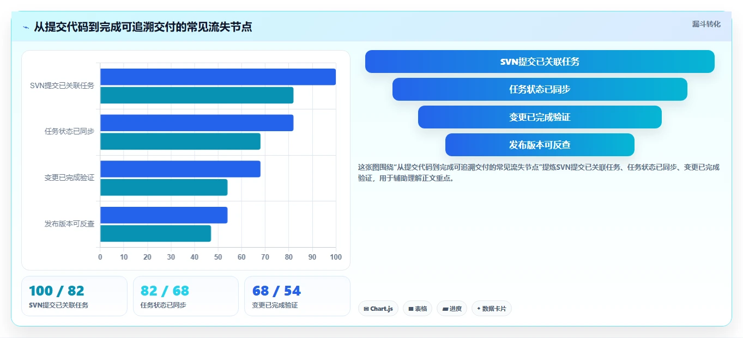Click the description paragraph under the funnel

click(539, 173)
